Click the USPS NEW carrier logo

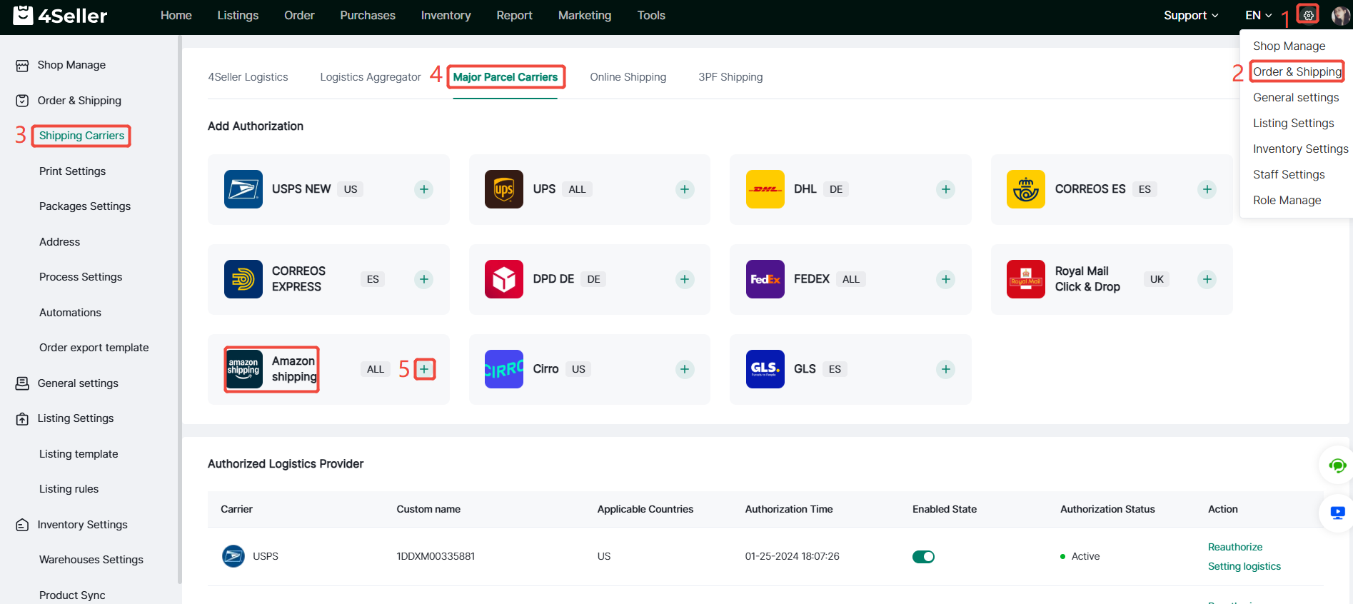243,189
